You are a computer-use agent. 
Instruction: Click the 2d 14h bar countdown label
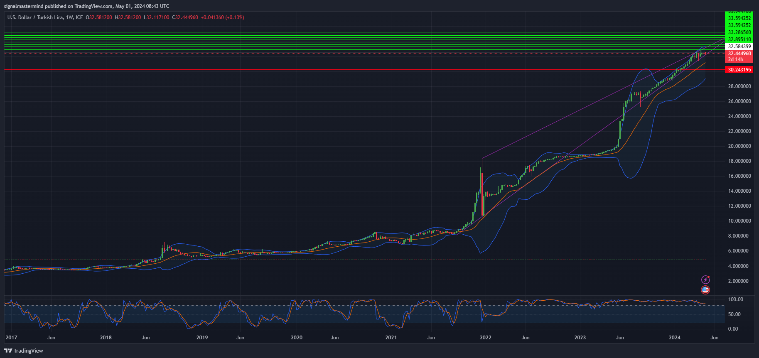736,59
